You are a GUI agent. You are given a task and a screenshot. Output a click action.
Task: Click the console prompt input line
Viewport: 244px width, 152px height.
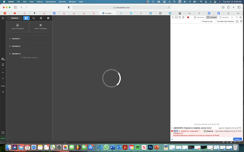click(202, 139)
